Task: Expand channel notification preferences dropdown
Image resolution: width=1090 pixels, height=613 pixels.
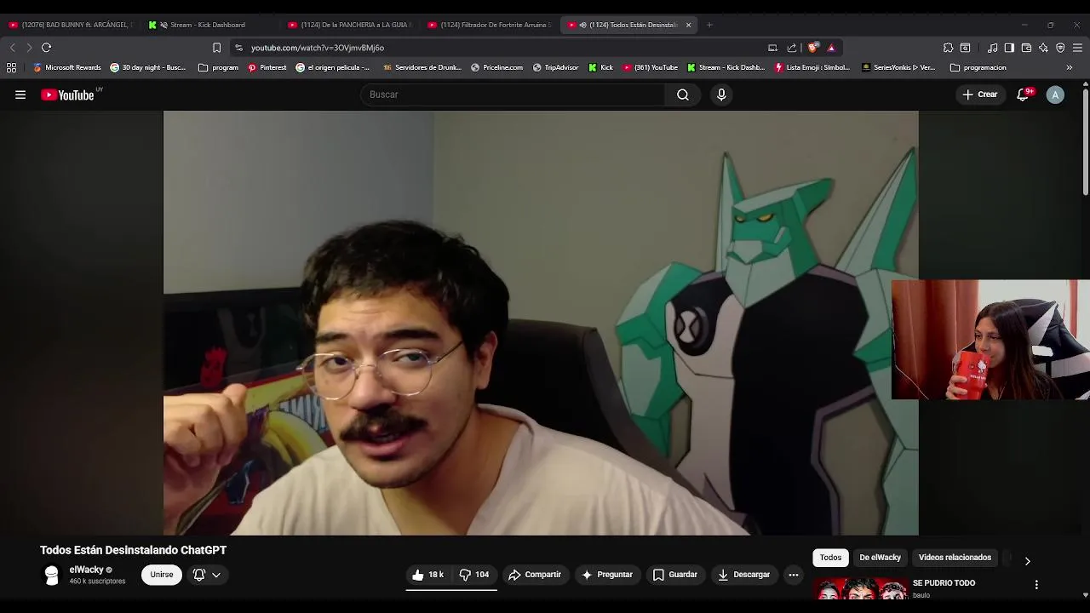Action: [x=207, y=575]
